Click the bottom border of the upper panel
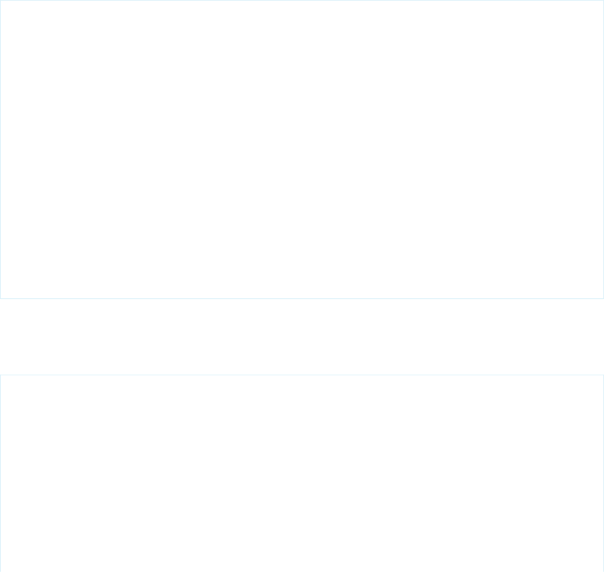This screenshot has width=604, height=572. tap(302, 299)
